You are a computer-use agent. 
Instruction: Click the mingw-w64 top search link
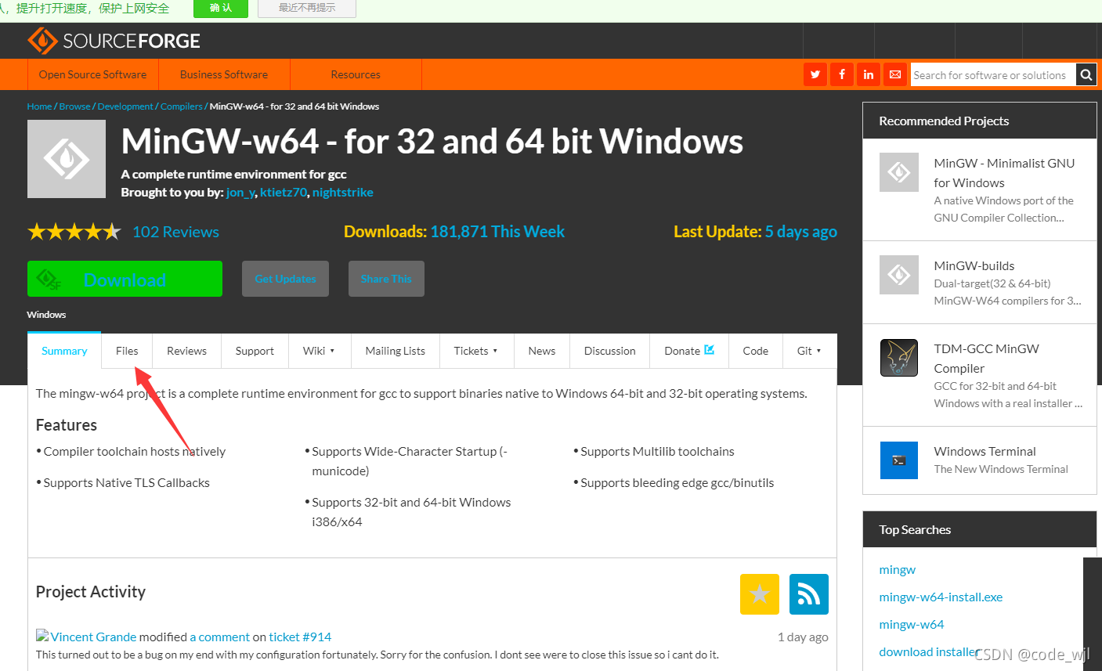coord(912,625)
